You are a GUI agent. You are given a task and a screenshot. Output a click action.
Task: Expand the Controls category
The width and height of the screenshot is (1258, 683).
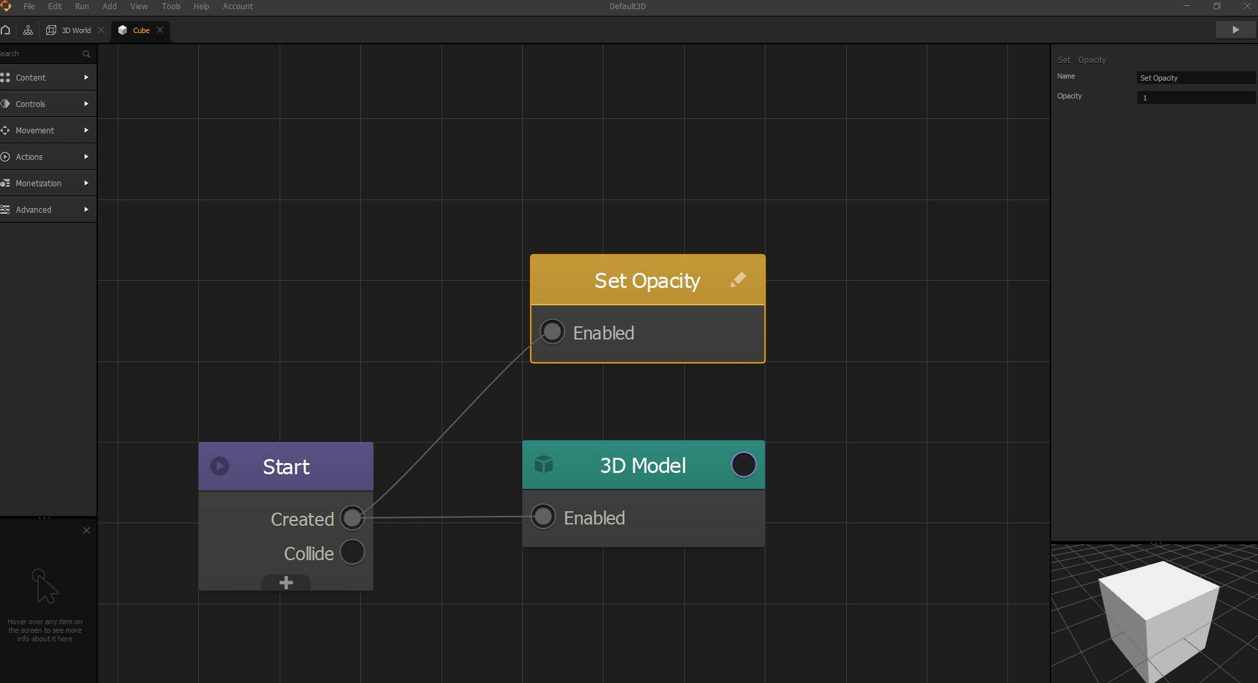pyautogui.click(x=86, y=104)
